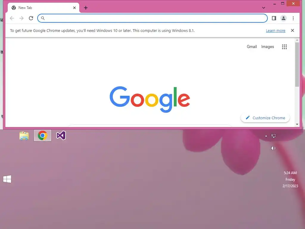Screen dimensions: 305x229
Task: Click the Chrome back arrow
Action: coord(12,18)
